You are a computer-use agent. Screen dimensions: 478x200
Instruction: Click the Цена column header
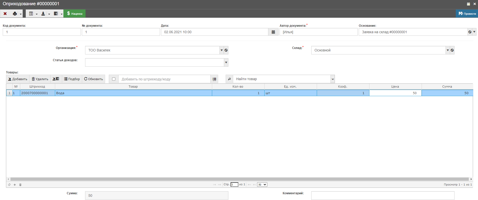click(x=395, y=87)
